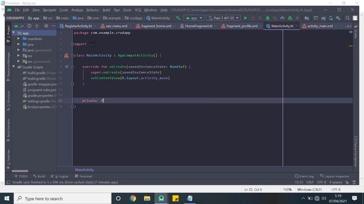Click Android Studio icon in taskbar
Image resolution: width=364 pixels, height=204 pixels.
161,198
